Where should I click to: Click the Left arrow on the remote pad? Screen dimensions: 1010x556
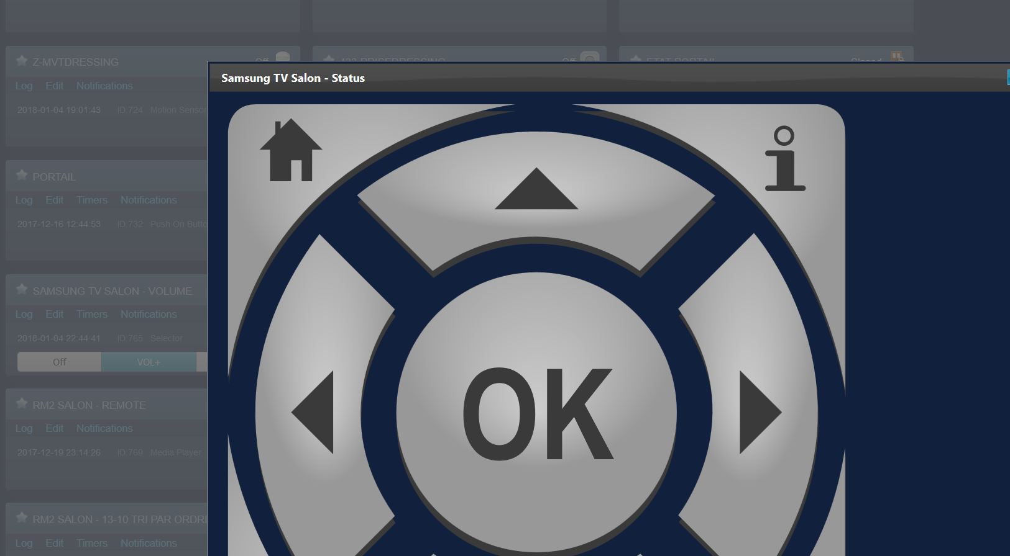[313, 412]
